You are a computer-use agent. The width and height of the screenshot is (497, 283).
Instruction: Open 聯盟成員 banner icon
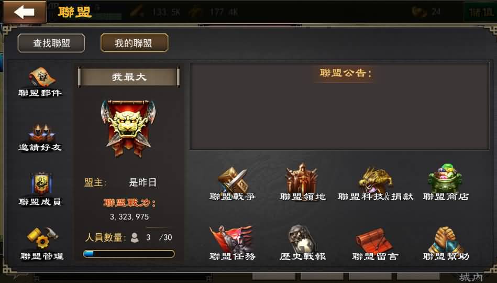tap(41, 184)
